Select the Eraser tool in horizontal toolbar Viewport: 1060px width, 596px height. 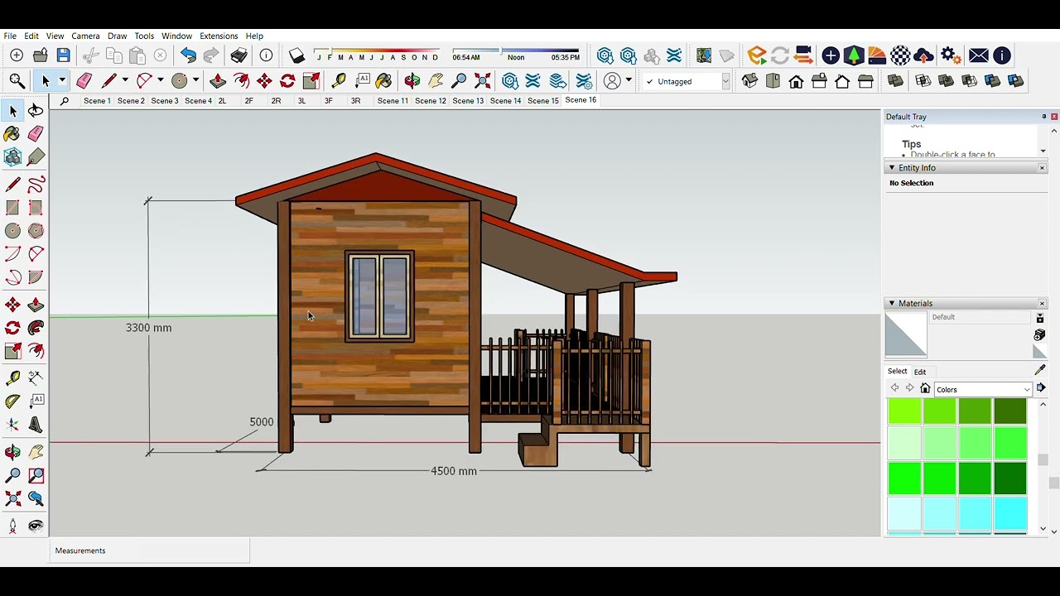tap(84, 80)
